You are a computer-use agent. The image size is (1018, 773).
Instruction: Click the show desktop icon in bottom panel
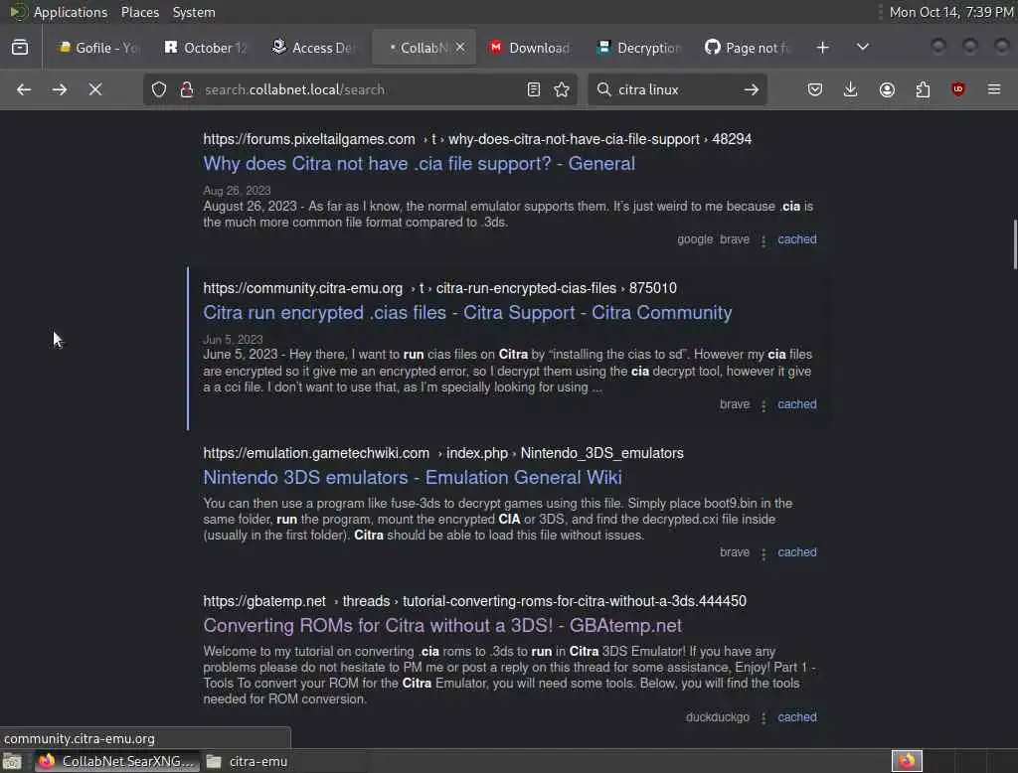(12, 761)
